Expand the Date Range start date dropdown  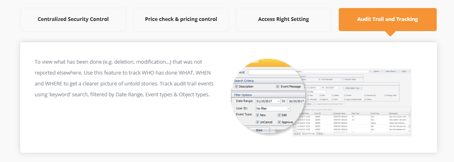tap(278, 101)
